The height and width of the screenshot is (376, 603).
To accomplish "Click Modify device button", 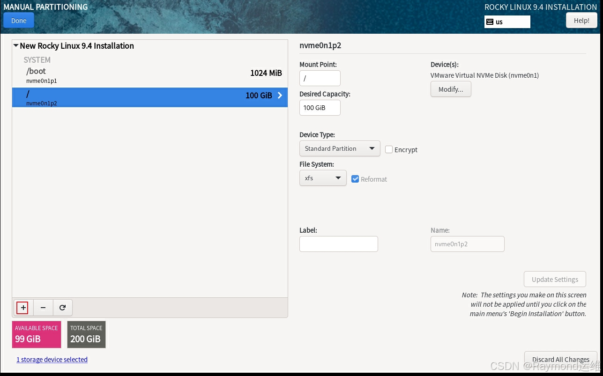I will [451, 89].
